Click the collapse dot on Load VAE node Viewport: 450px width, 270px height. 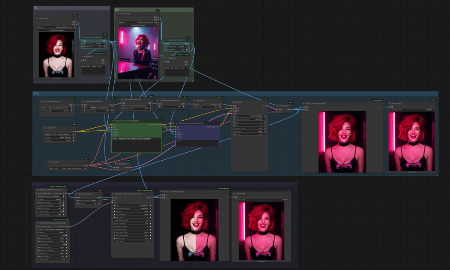49,162
